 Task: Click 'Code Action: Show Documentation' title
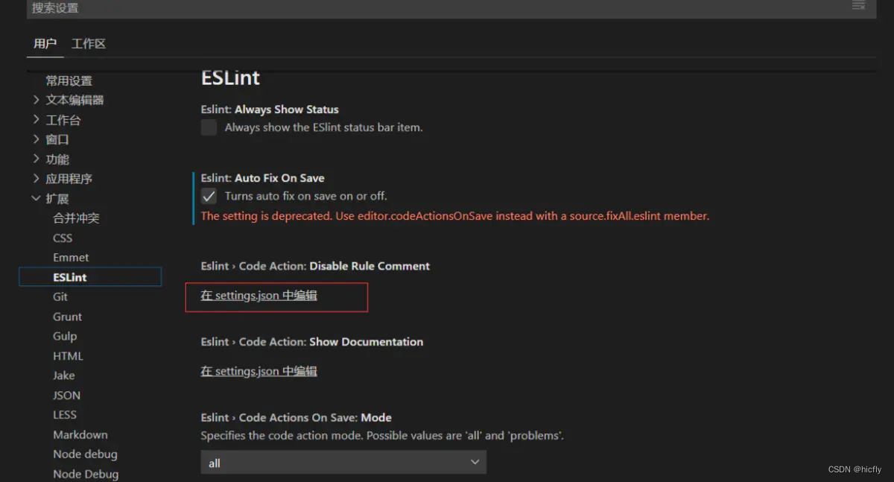[312, 342]
